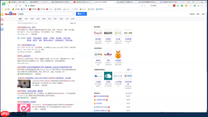Click the green shield security icon in address bar
The width and height of the screenshot is (208, 117).
click(x=26, y=6)
